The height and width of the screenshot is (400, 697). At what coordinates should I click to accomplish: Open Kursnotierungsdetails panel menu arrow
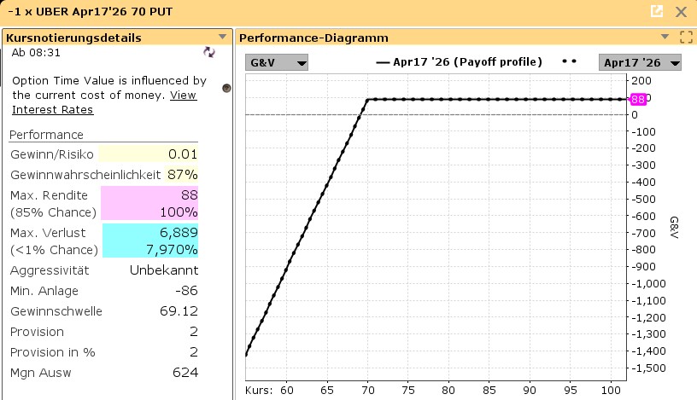click(x=222, y=37)
